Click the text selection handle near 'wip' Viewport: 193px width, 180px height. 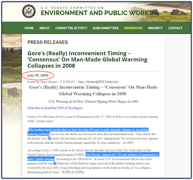tap(55, 164)
